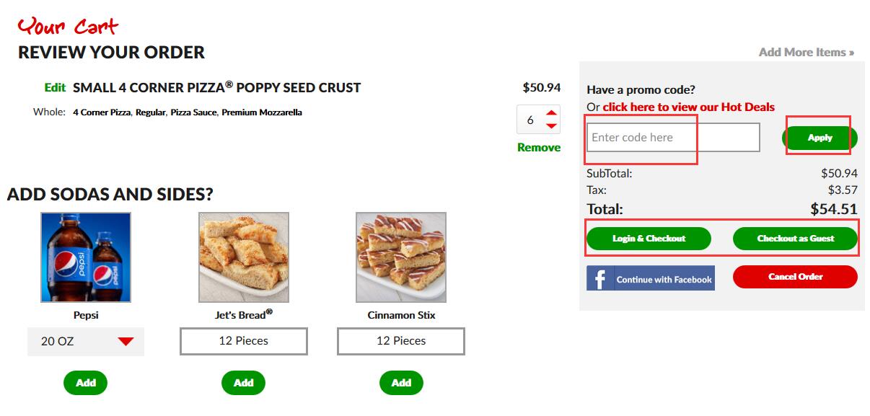This screenshot has width=870, height=416.
Task: Click the Facebook logo icon
Action: coord(599,279)
